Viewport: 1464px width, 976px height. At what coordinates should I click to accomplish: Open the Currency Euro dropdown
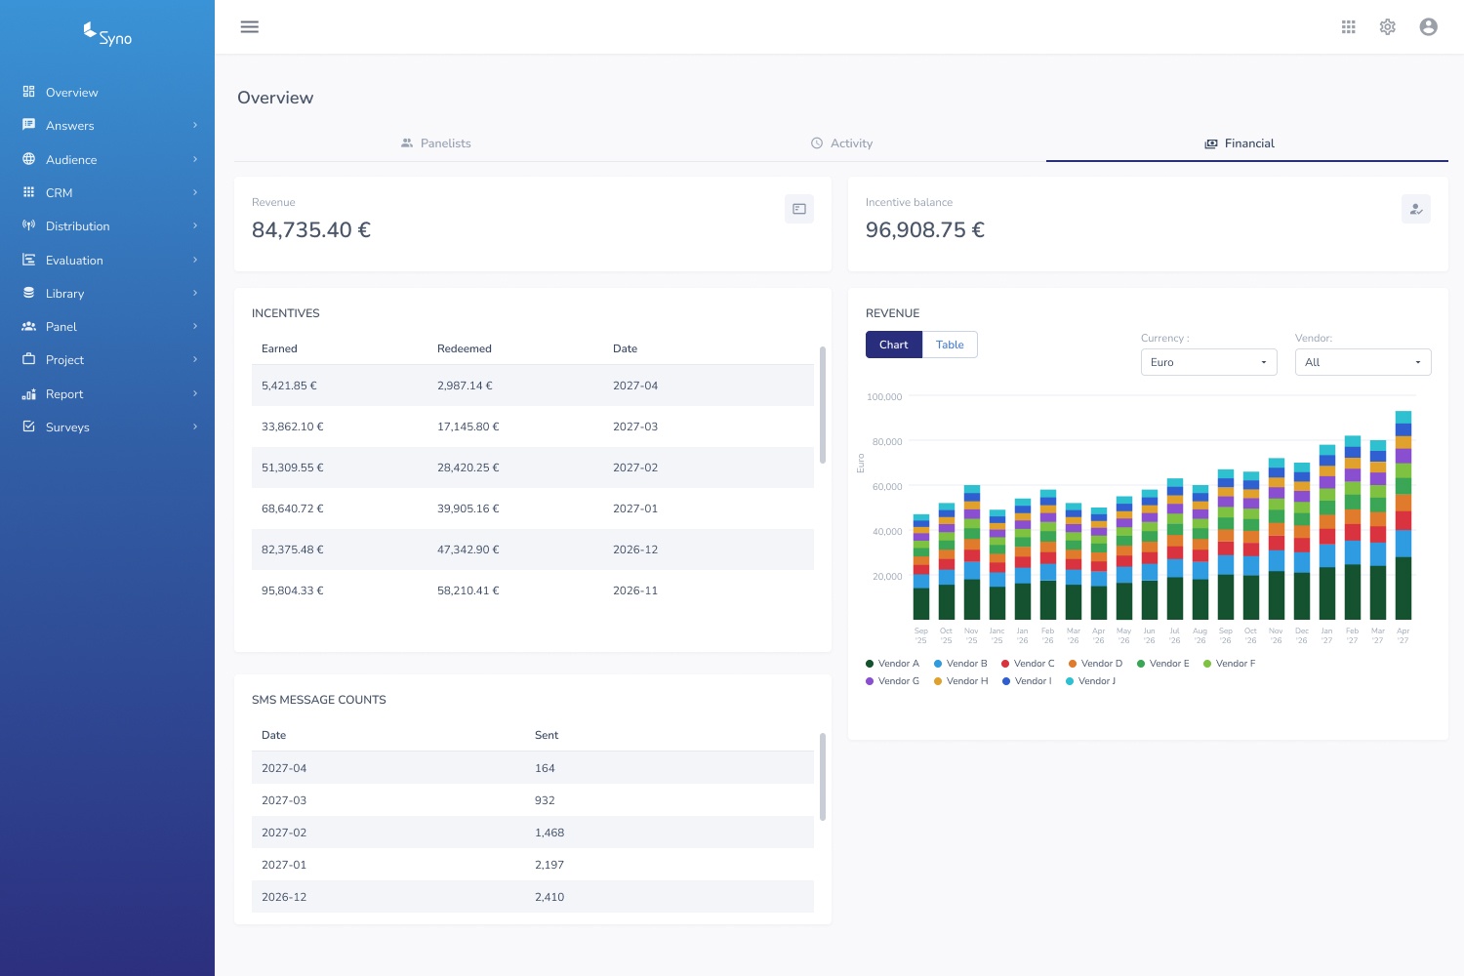(1208, 362)
